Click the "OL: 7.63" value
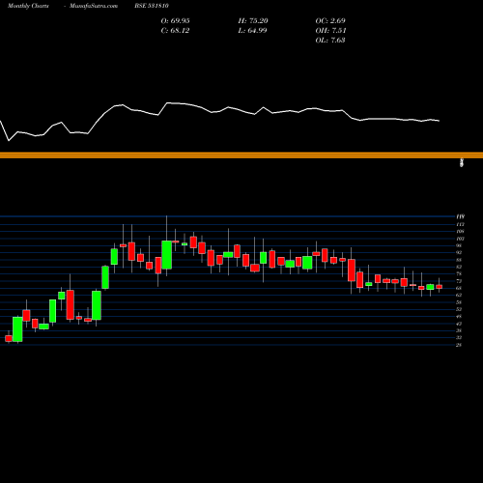 click(330, 41)
